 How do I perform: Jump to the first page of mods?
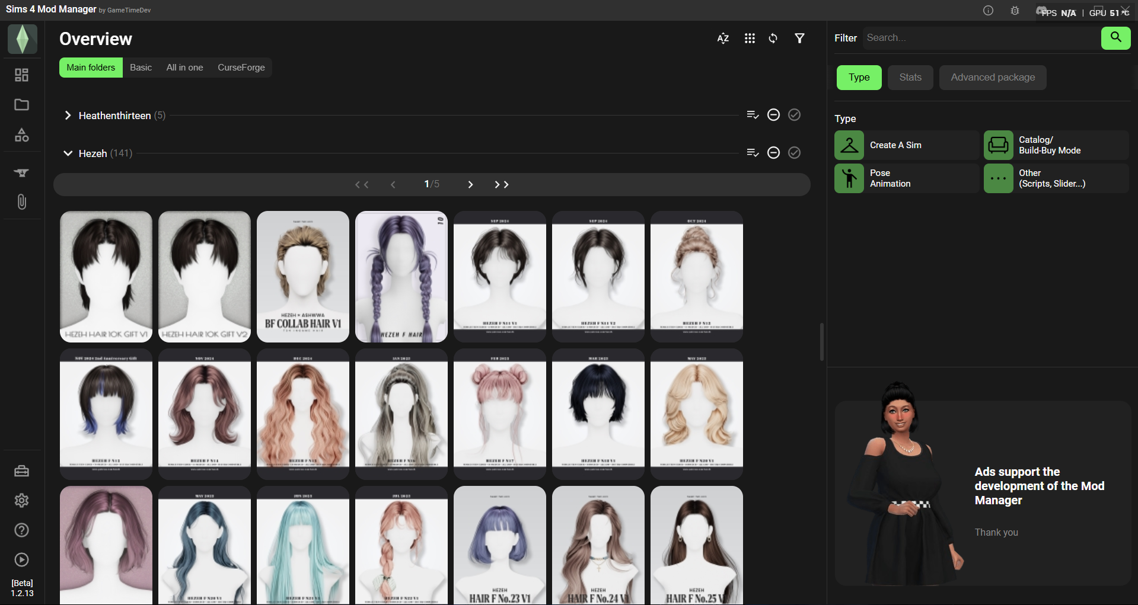(x=362, y=185)
